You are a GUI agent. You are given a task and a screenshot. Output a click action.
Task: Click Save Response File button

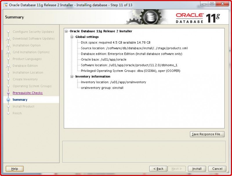pos(207,134)
